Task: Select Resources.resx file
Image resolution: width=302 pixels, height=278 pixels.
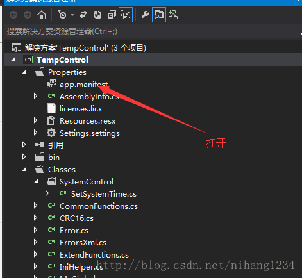Action: point(88,121)
